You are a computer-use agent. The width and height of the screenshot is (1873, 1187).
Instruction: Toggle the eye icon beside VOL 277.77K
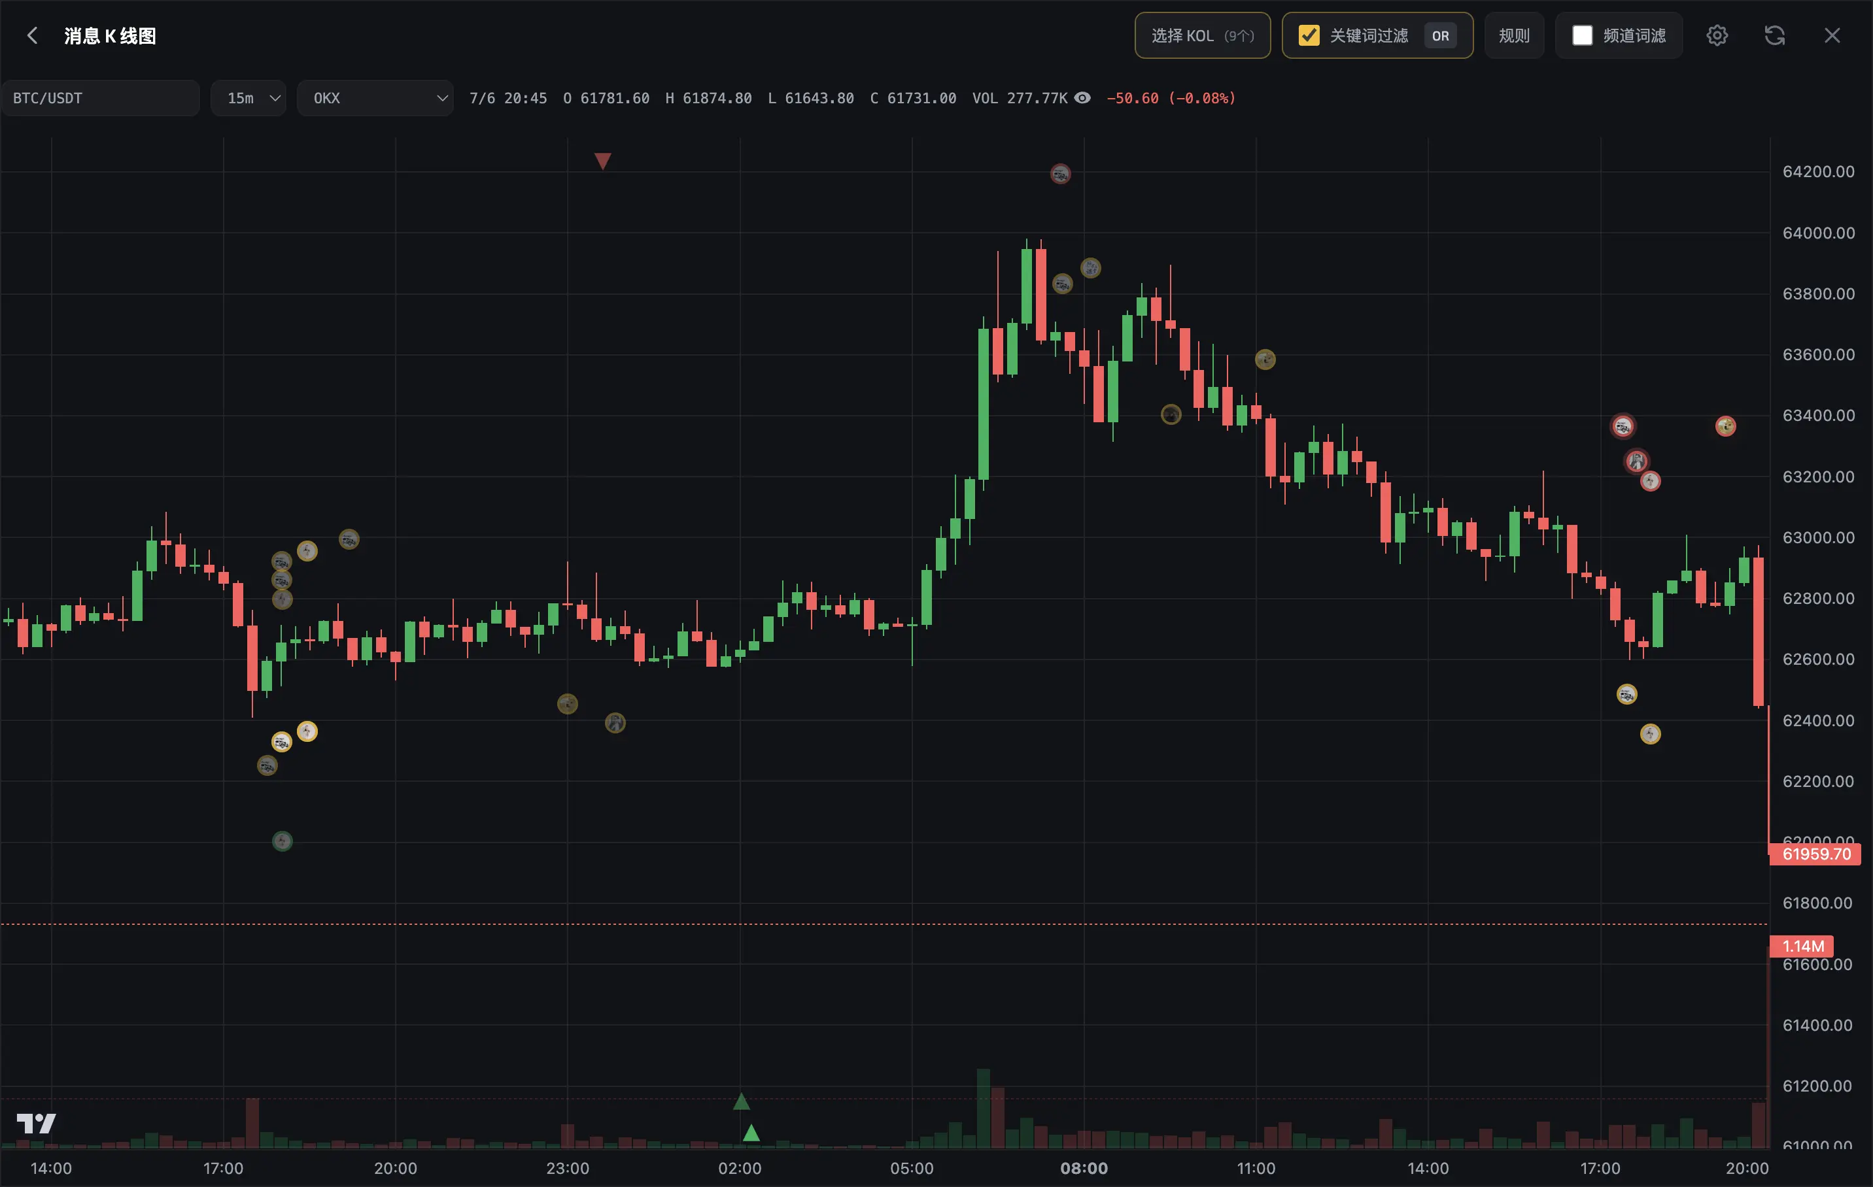point(1082,98)
